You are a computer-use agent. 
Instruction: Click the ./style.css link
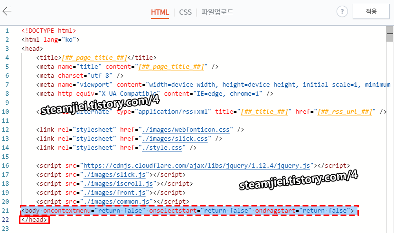tap(162, 148)
